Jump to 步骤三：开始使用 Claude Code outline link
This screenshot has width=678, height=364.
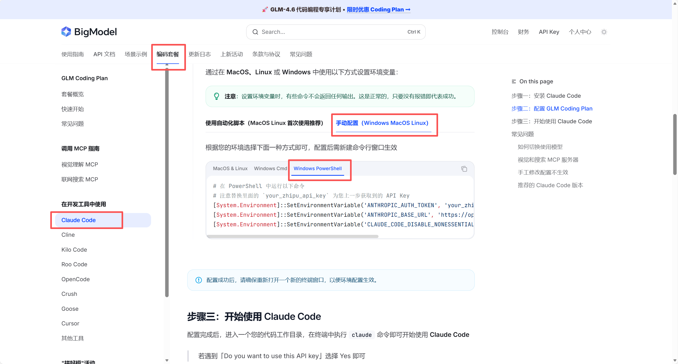tap(551, 121)
